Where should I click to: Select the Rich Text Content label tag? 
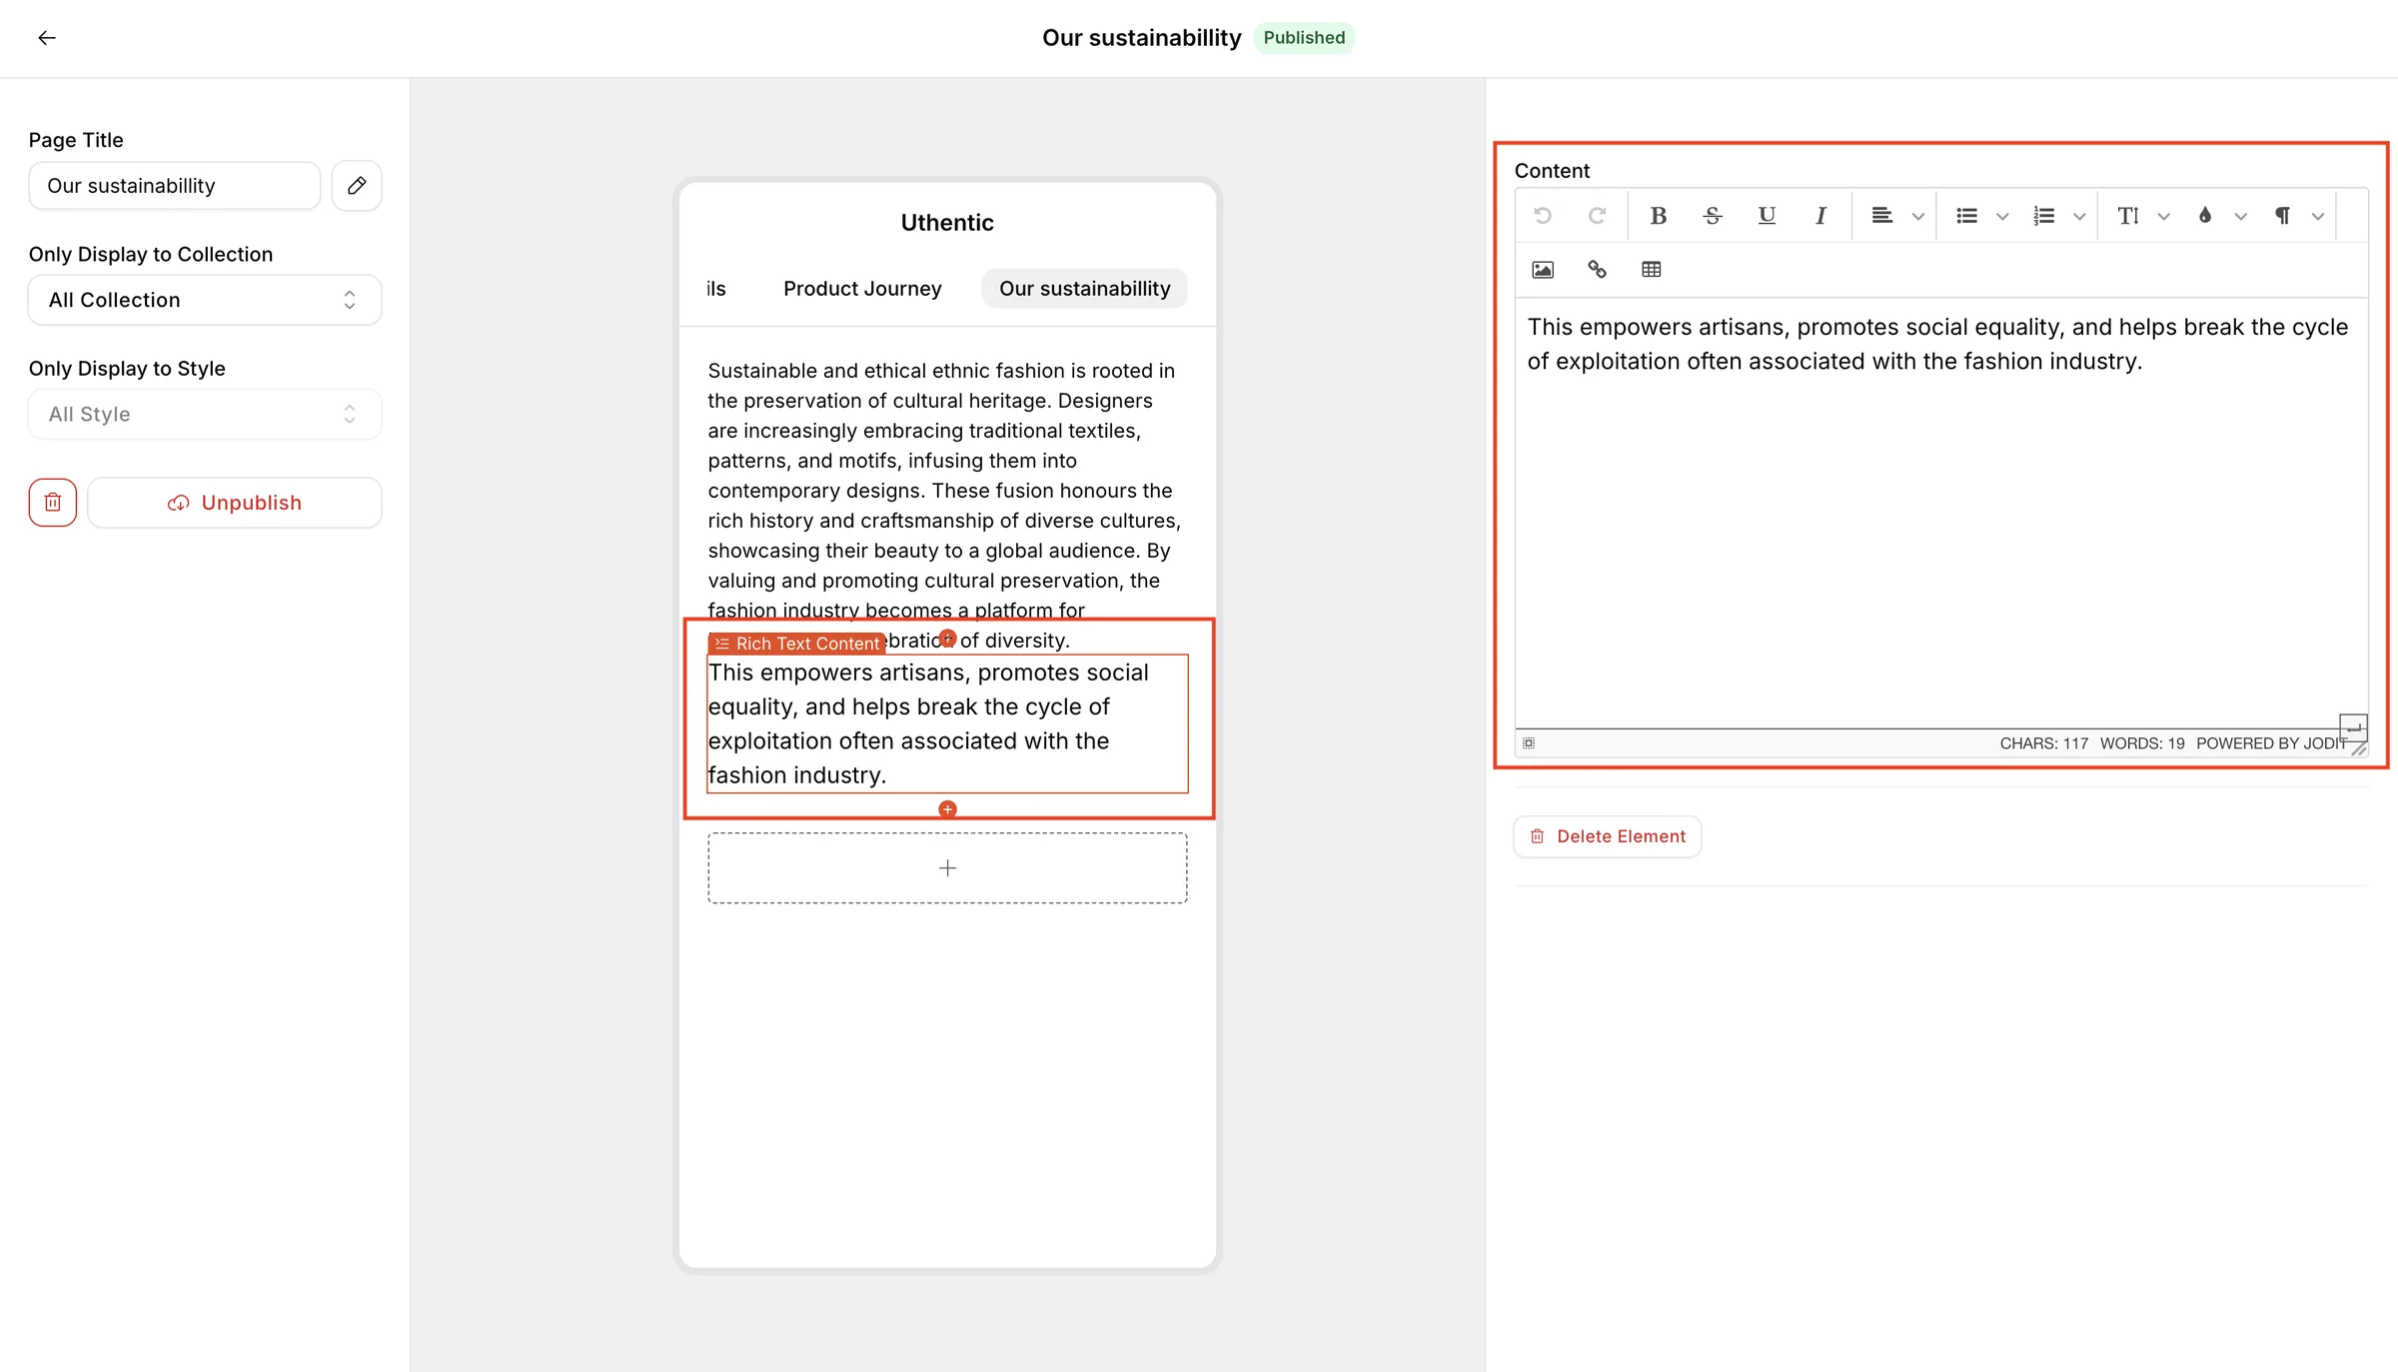coord(796,644)
